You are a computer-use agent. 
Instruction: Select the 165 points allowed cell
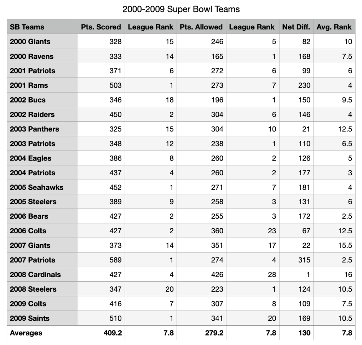pos(217,56)
